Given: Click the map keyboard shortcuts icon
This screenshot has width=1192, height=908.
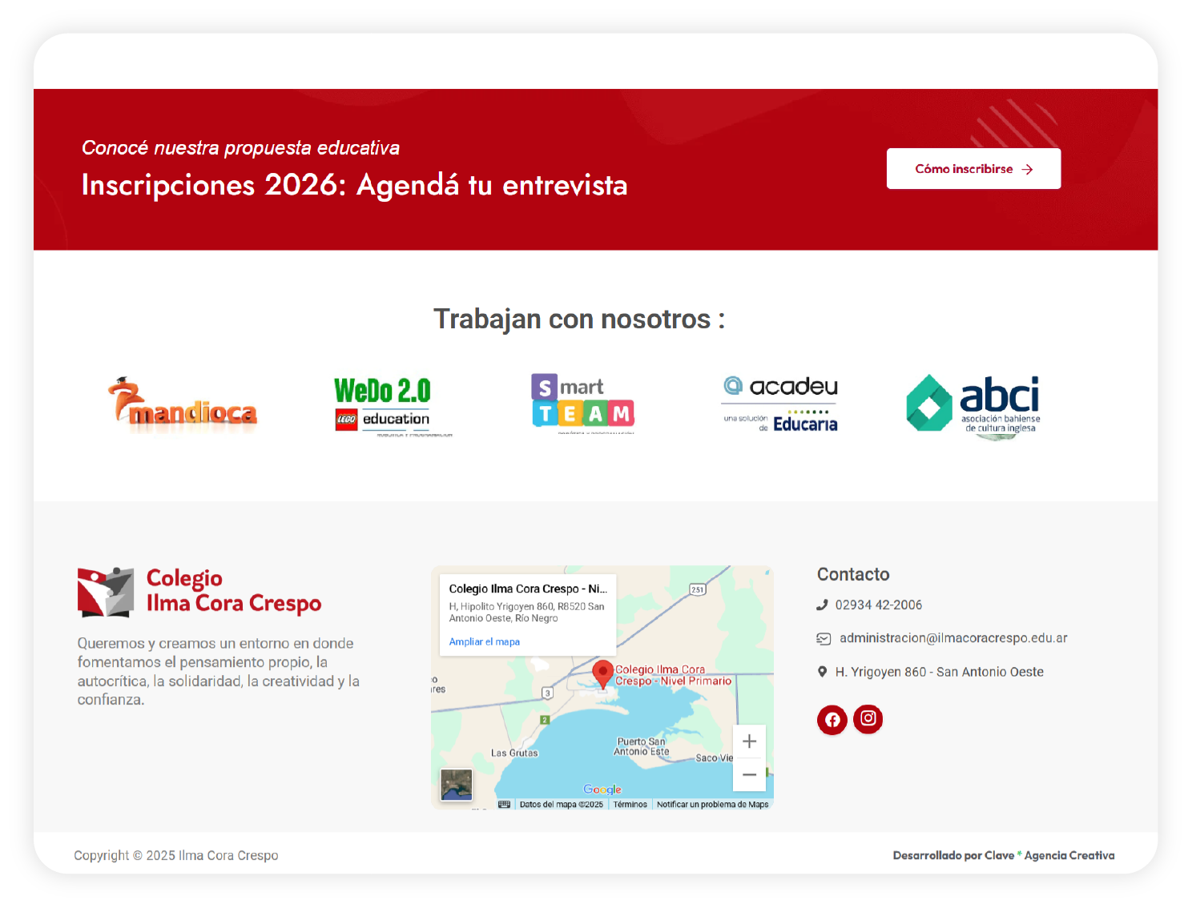Looking at the screenshot, I should click(x=504, y=805).
